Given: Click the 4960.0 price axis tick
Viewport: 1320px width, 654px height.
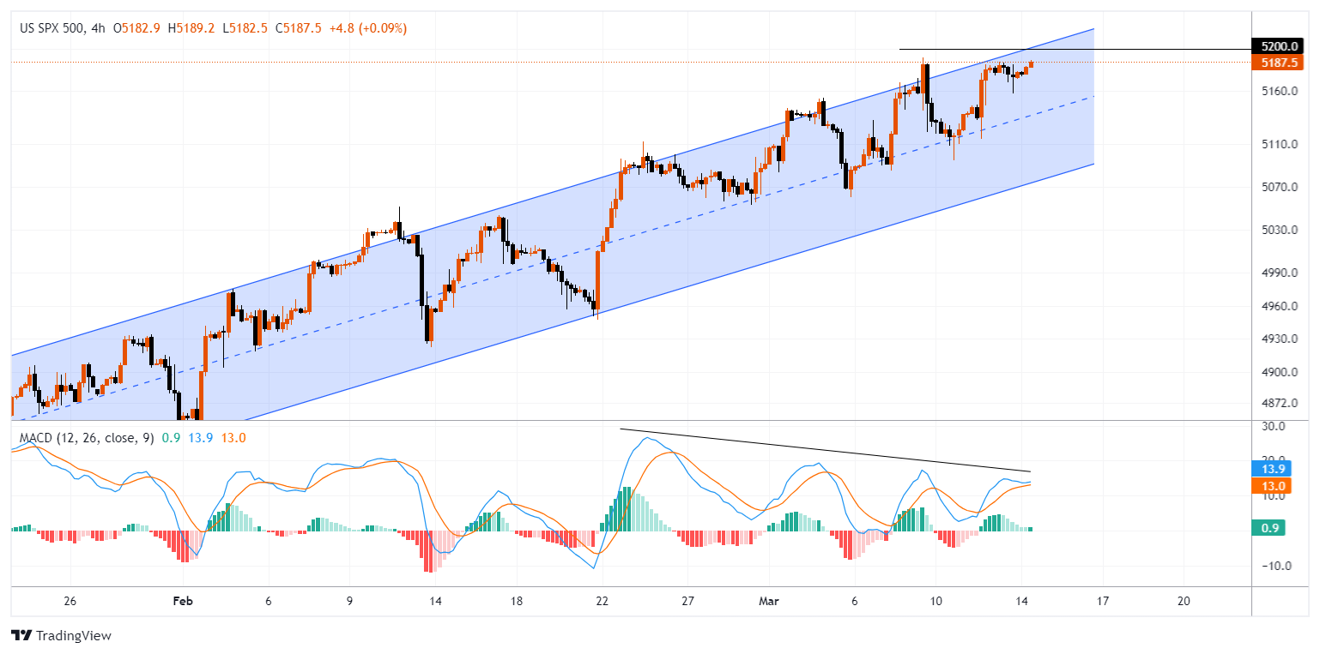Looking at the screenshot, I should tap(1279, 306).
